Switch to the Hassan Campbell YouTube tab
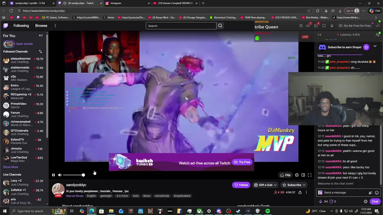Screen dimensions: 383x215 [x=176, y=3]
